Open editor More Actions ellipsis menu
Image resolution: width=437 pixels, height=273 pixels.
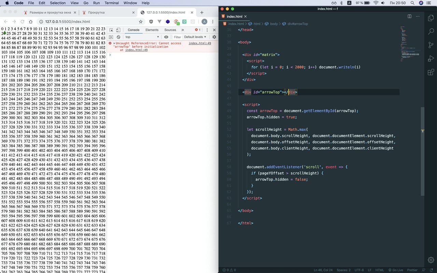(418, 16)
